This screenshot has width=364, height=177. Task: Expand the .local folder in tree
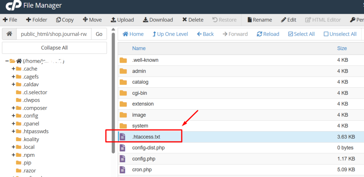(x=13, y=147)
